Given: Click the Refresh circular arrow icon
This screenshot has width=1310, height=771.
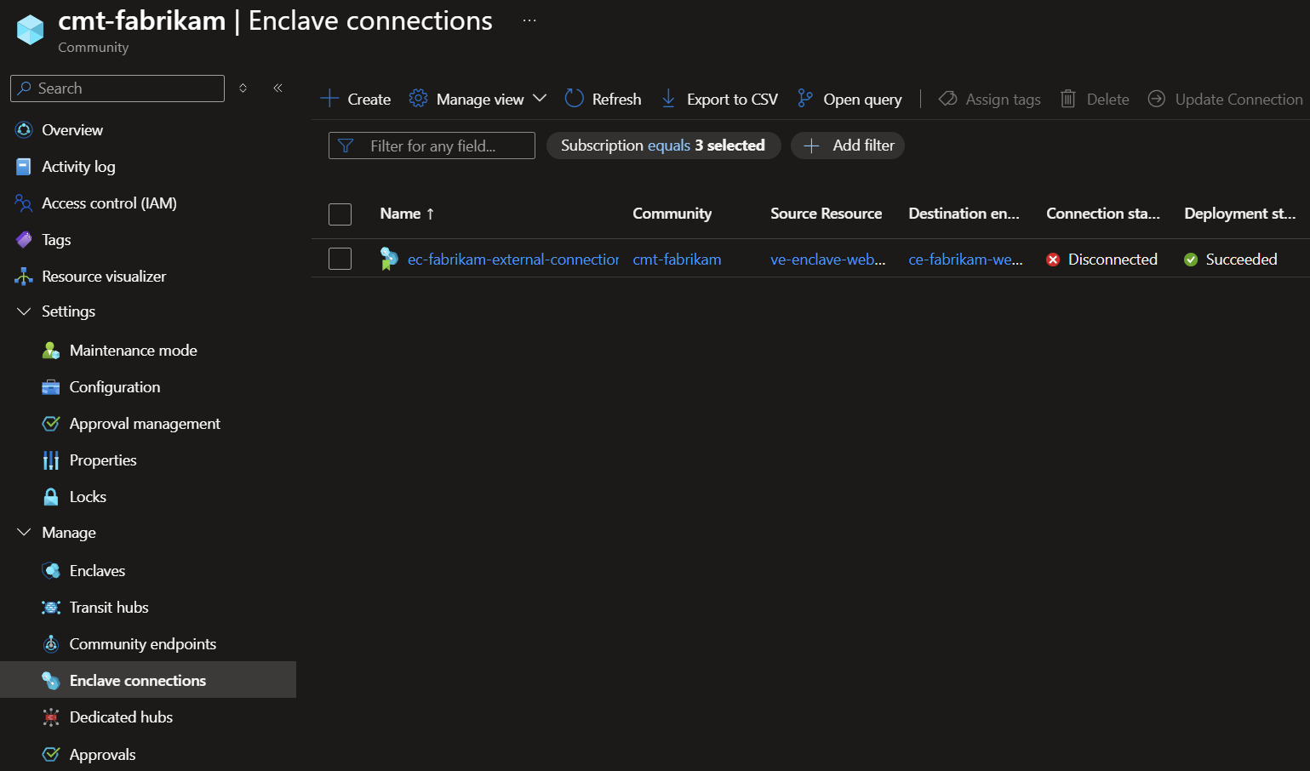Looking at the screenshot, I should 575,99.
